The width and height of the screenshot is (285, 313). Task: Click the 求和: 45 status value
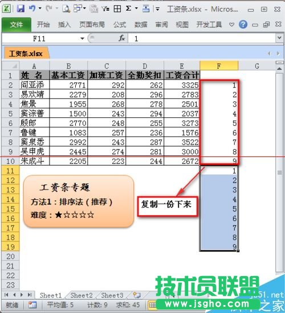coord(128,305)
